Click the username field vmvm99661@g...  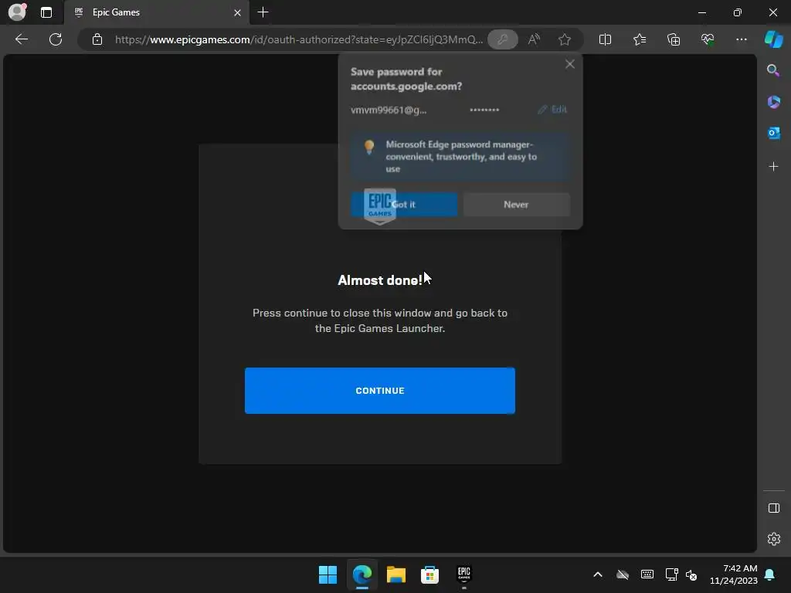389,110
